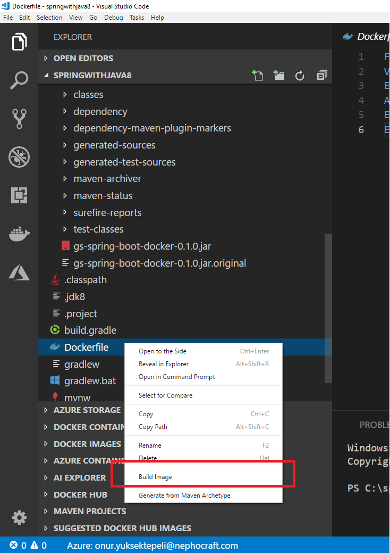This screenshot has height=553, width=390.
Task: Open the Edit menu
Action: tap(24, 17)
